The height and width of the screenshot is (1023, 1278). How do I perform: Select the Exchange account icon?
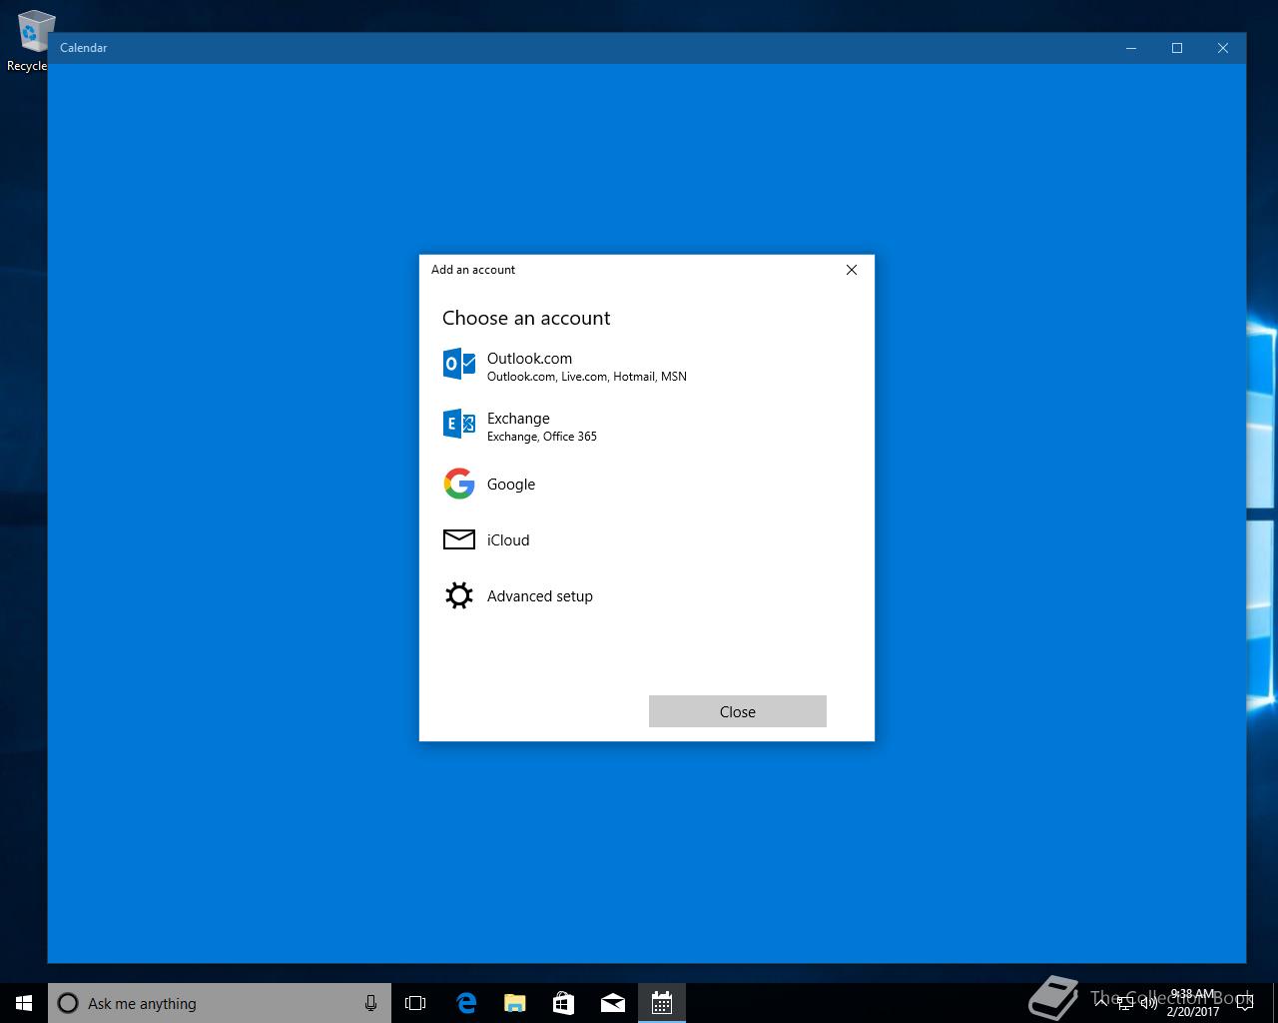pyautogui.click(x=459, y=424)
